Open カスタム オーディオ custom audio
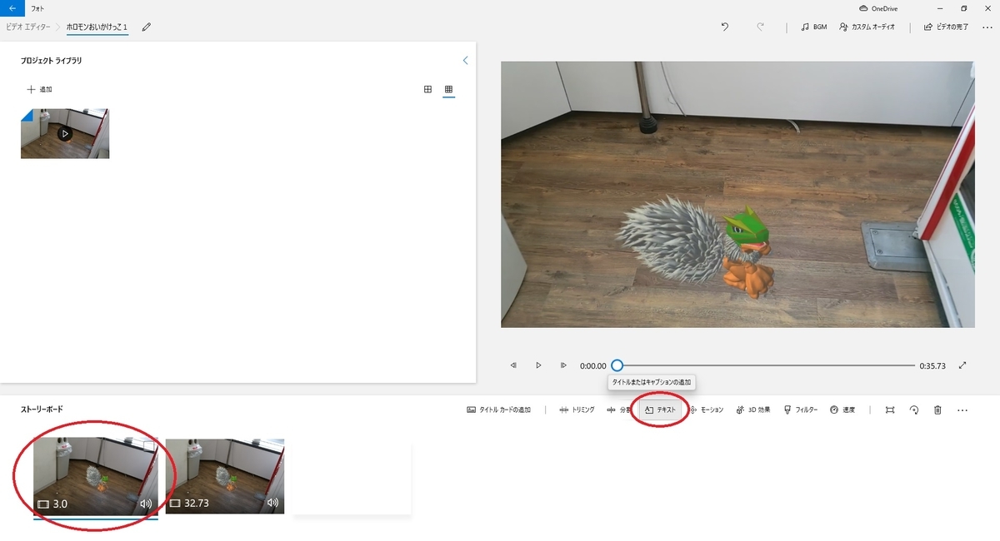The image size is (1000, 541). [867, 27]
